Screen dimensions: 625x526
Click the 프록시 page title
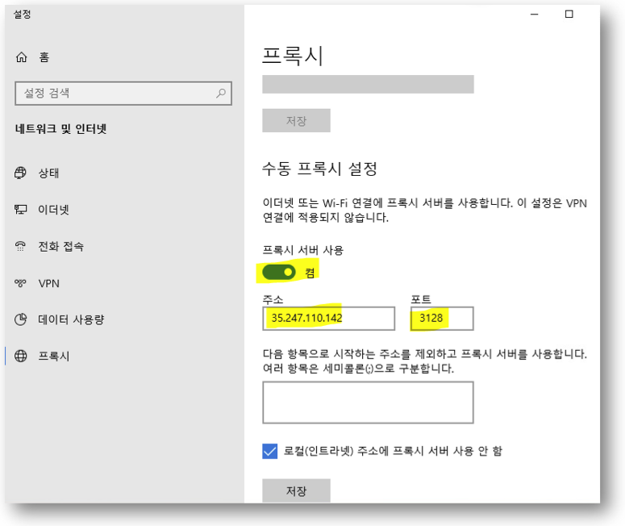[x=292, y=56]
